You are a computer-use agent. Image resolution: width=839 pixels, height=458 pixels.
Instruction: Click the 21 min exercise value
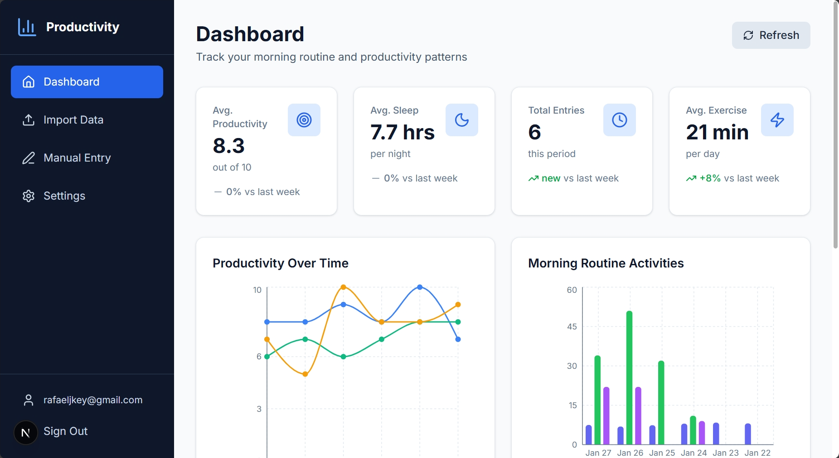717,132
